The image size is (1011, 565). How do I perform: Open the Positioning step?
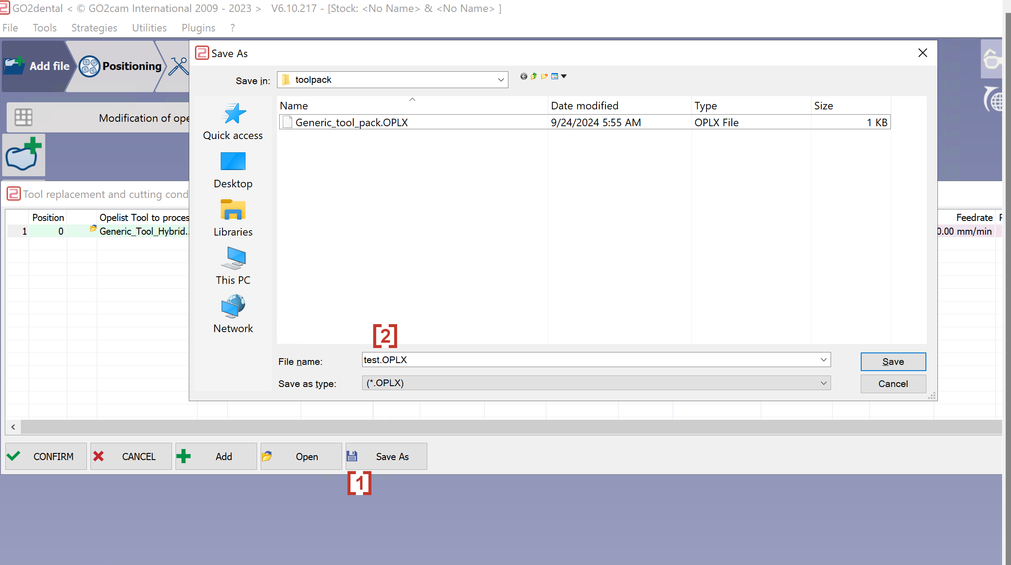coord(120,66)
